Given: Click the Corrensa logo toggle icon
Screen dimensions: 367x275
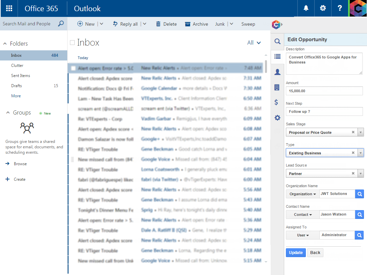Looking at the screenshot, I should (277, 24).
